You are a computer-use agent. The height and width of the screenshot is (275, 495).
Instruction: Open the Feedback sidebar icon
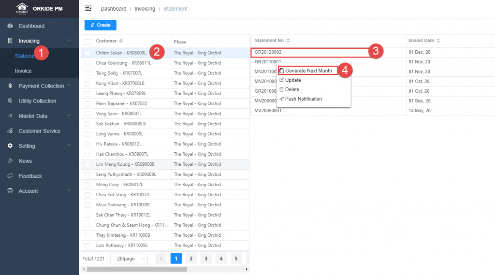10,176
